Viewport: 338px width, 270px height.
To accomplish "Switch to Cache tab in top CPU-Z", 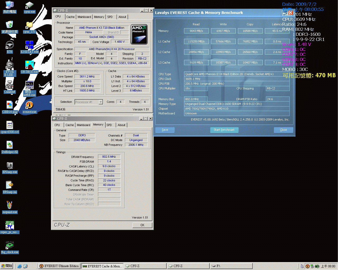I will [x=70, y=17].
